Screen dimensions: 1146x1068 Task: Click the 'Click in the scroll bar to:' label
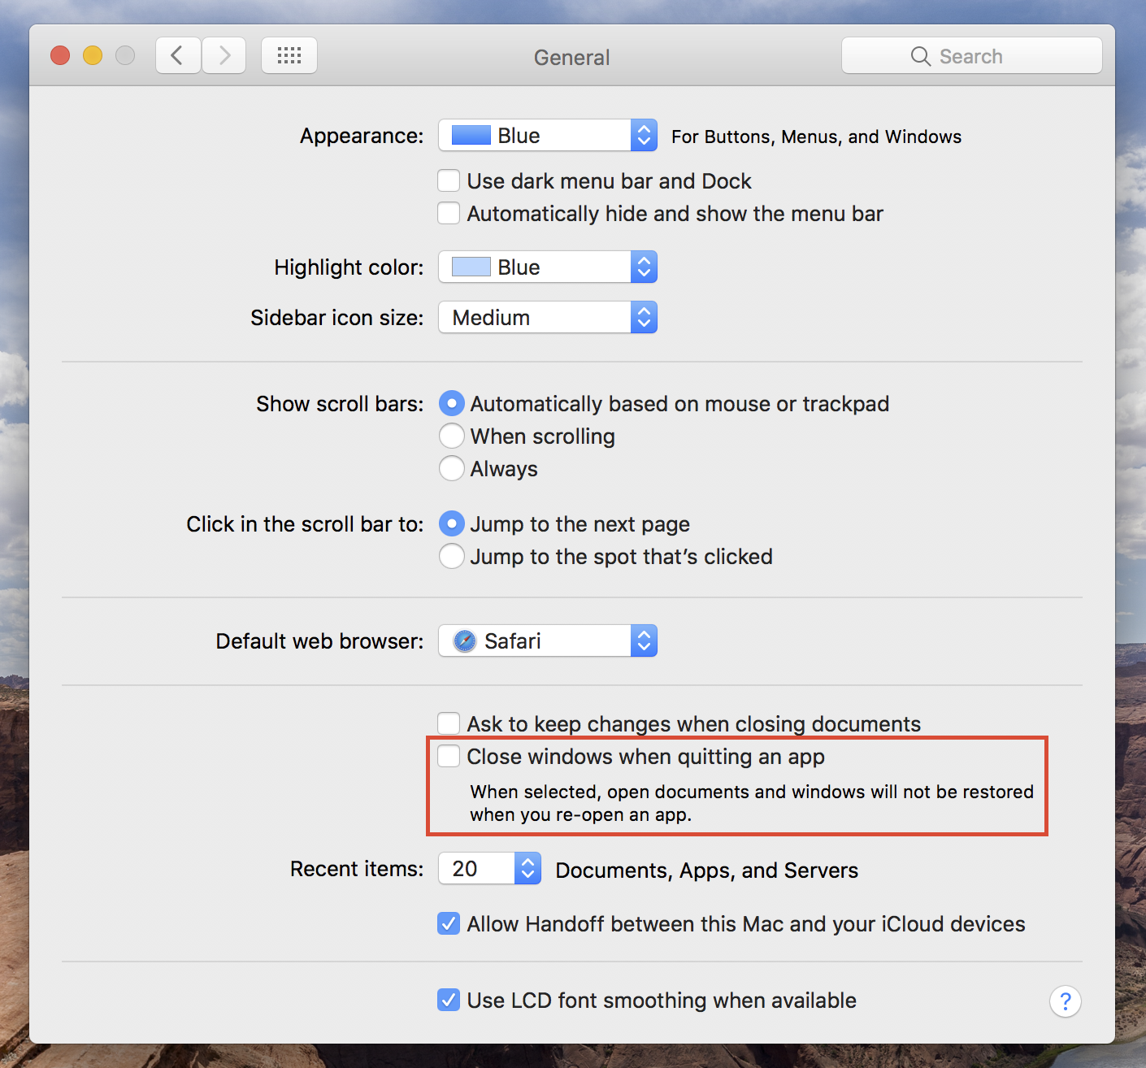[305, 524]
